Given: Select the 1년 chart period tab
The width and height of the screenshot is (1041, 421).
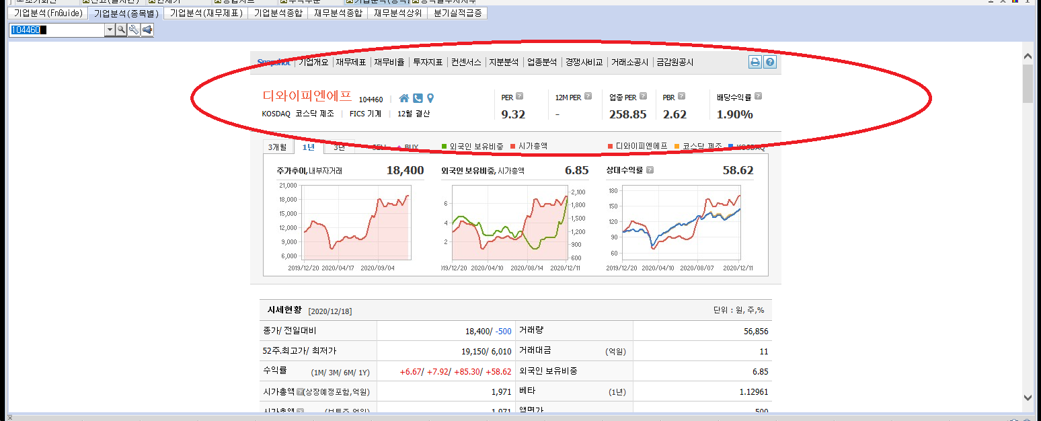Looking at the screenshot, I should (x=308, y=147).
